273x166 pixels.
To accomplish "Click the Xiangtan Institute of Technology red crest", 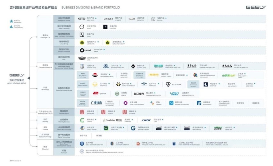I will tap(138, 144).
